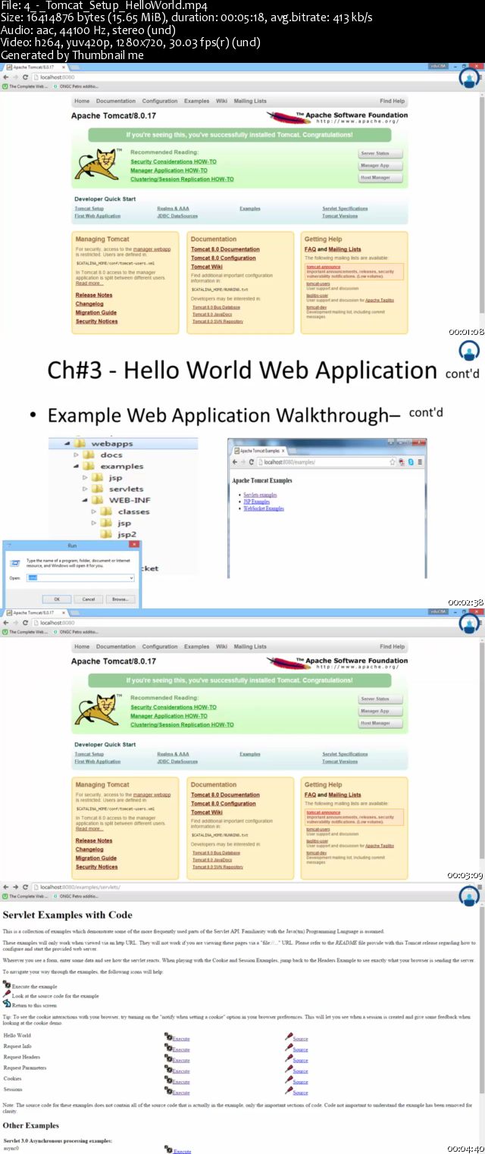This screenshot has width=485, height=1154.
Task: Close the Run dialog with its red X
Action: [x=134, y=544]
